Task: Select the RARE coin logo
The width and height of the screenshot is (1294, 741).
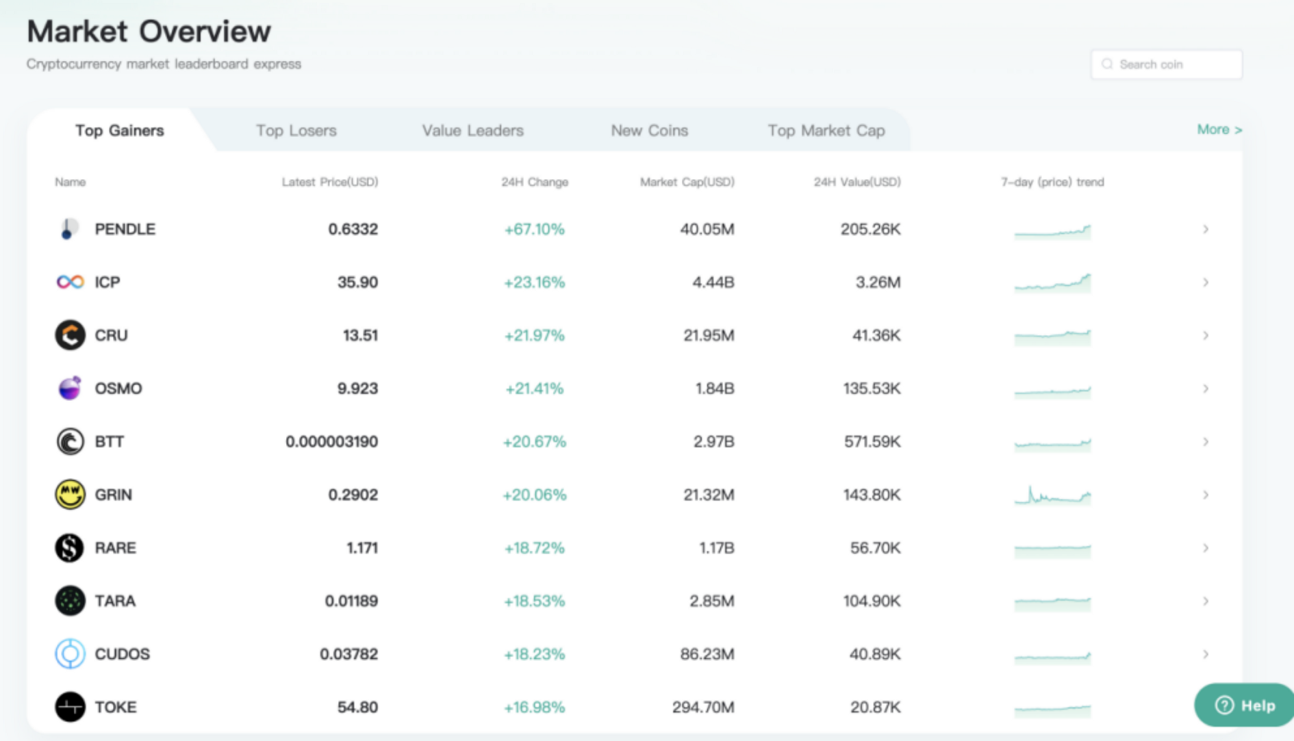Action: tap(70, 548)
